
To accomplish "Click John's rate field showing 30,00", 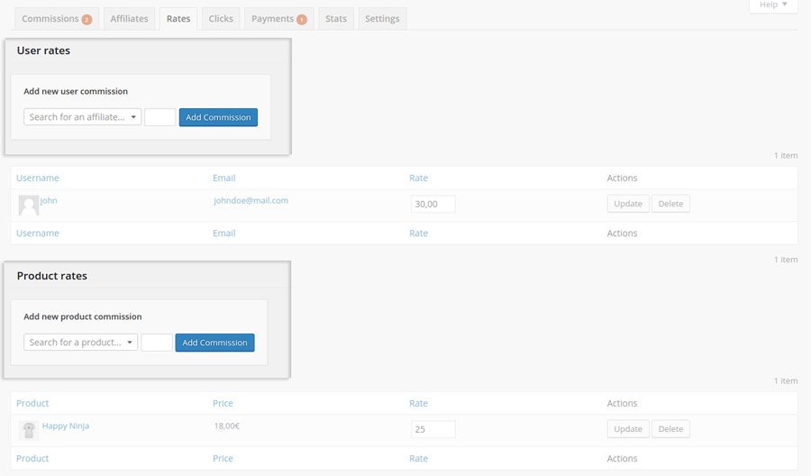I will click(433, 205).
